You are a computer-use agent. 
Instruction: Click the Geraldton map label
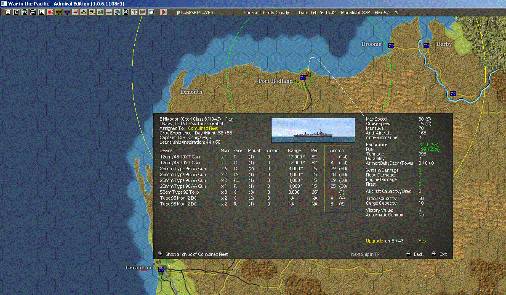pos(138,267)
